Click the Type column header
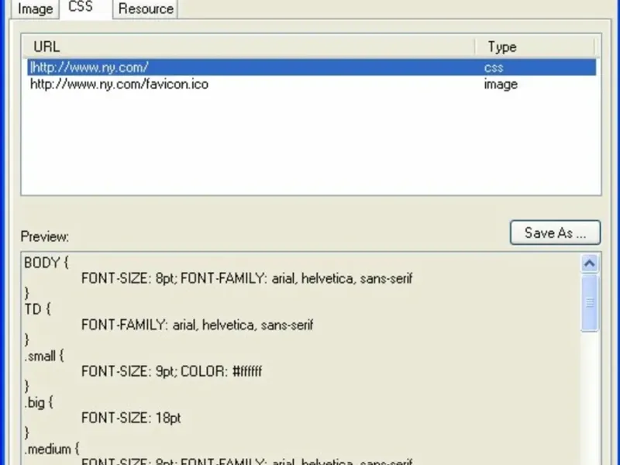Image resolution: width=620 pixels, height=465 pixels. [536, 46]
